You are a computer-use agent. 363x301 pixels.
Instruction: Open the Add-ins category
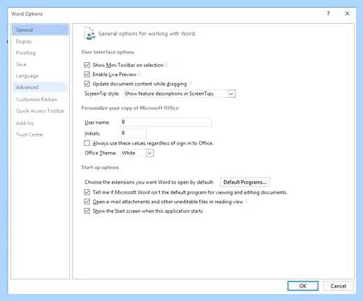click(40, 123)
